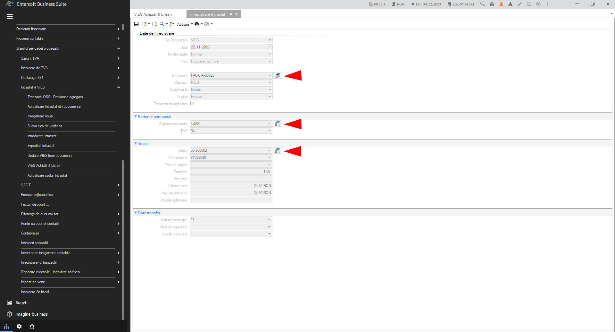Toggle the pin icon on Inregistrare Intrastat tab
Image resolution: width=615 pixels, height=332 pixels.
click(x=231, y=14)
